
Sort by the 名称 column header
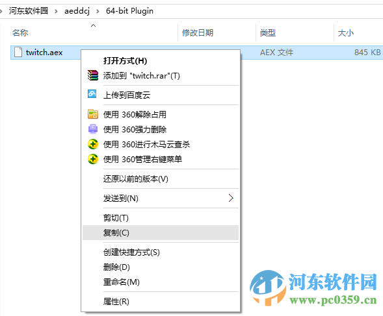click(20, 32)
